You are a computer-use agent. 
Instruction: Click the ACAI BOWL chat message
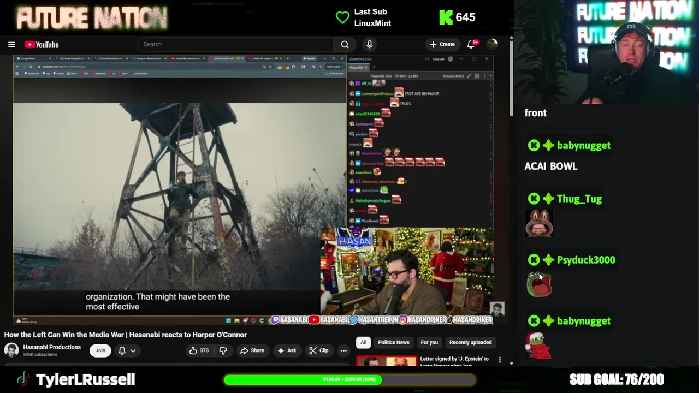coord(551,166)
